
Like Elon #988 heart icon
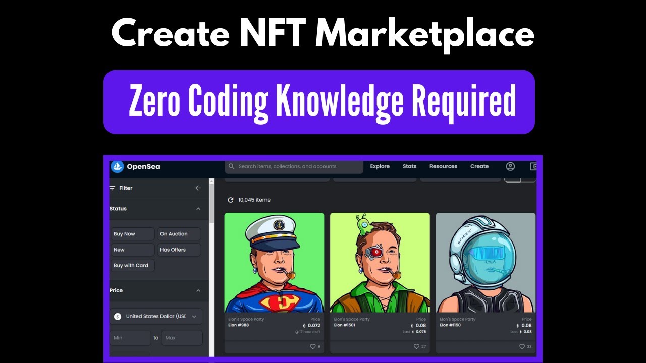[313, 347]
